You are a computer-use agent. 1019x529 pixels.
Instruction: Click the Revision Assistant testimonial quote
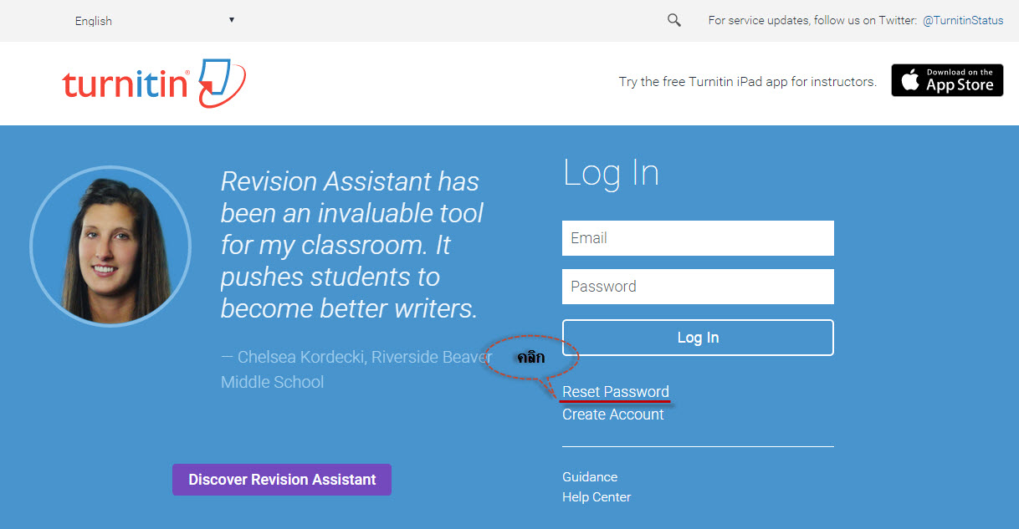click(352, 245)
